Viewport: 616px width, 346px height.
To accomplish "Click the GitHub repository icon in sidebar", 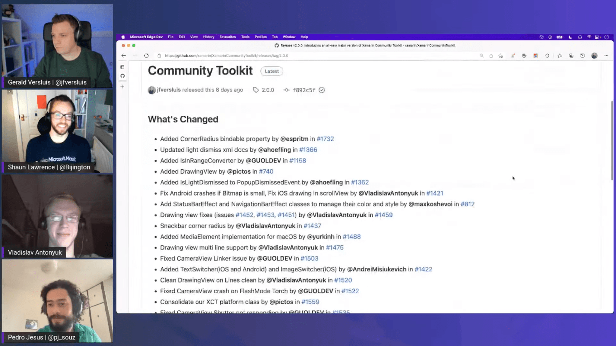I will [122, 76].
